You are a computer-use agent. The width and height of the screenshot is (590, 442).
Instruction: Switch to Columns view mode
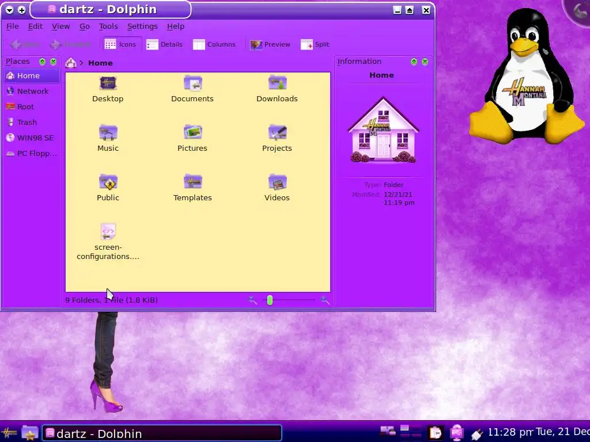point(214,44)
